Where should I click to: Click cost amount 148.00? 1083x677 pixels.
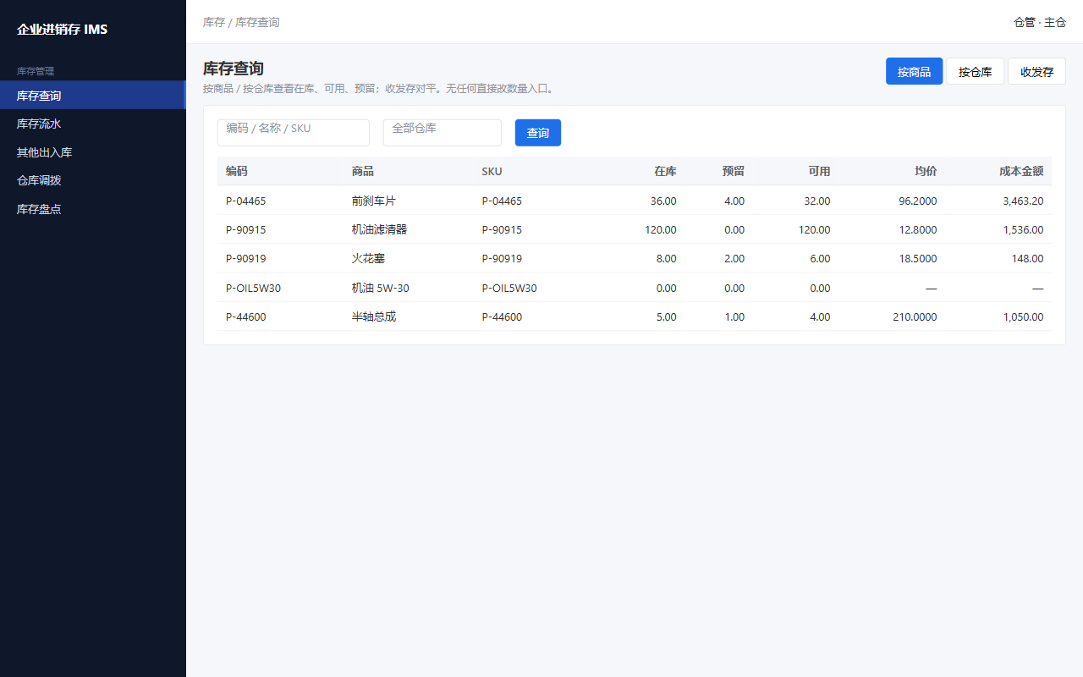point(1027,258)
